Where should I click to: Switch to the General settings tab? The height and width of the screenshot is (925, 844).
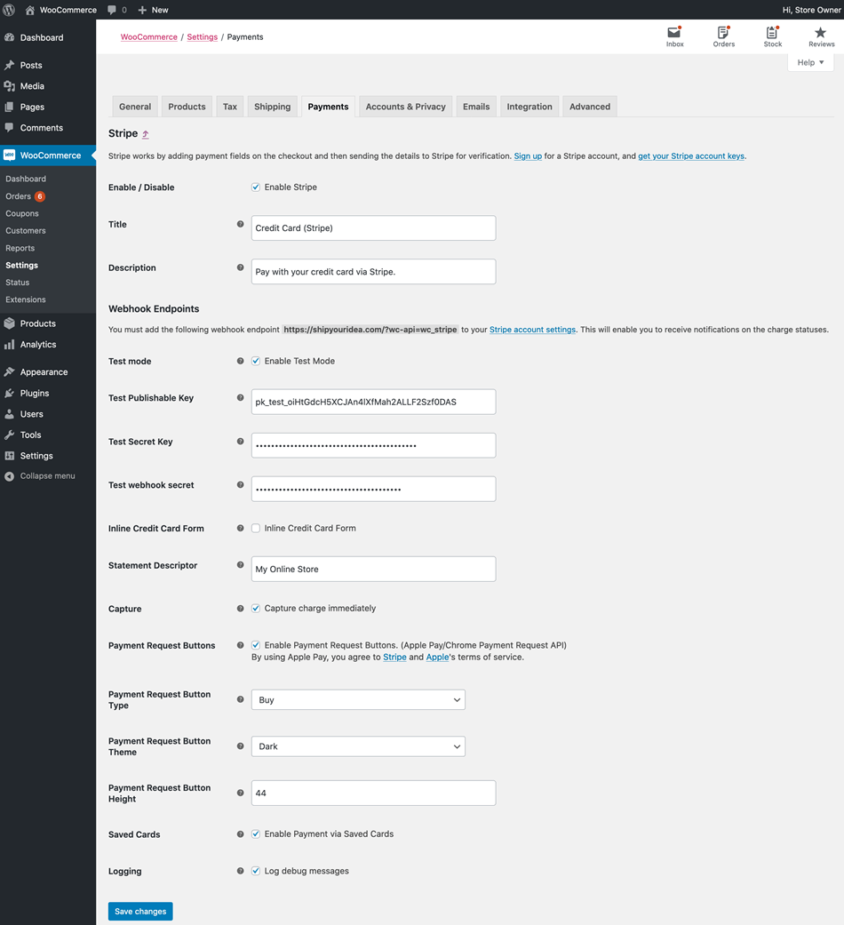click(135, 107)
